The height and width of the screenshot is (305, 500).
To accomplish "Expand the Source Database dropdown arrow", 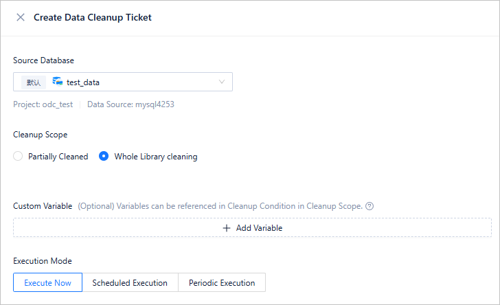I will point(221,82).
